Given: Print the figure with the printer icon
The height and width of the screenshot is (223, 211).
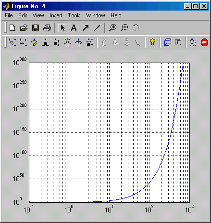Looking at the screenshot, I should coord(47,28).
